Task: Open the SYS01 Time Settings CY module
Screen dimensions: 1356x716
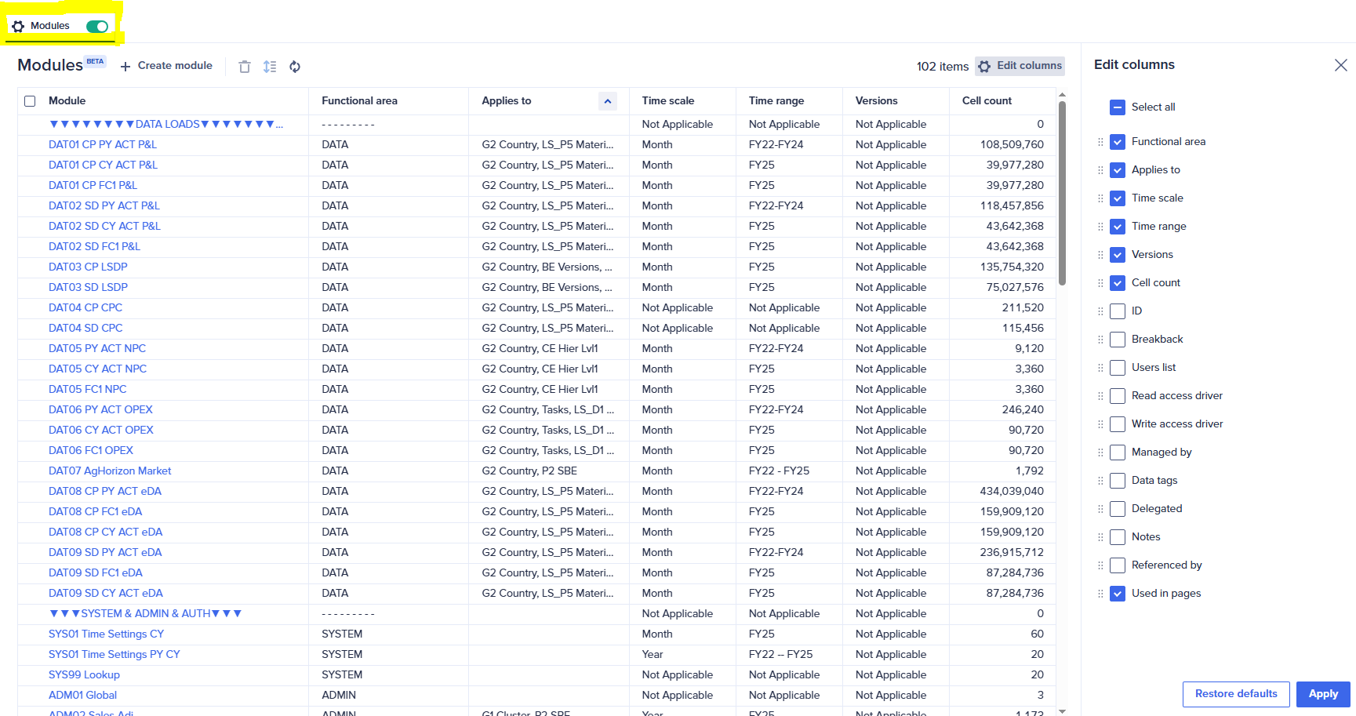Action: (x=107, y=634)
